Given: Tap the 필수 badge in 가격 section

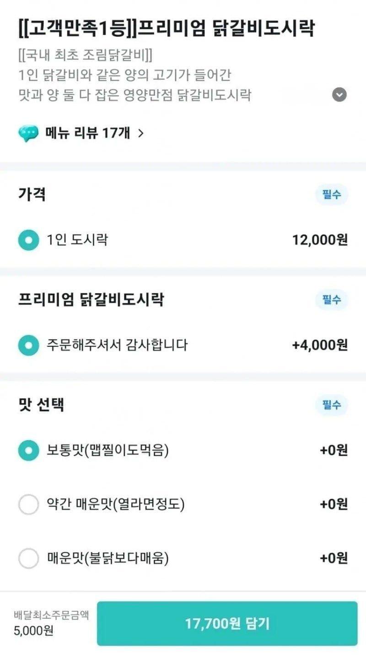Looking at the screenshot, I should [332, 195].
